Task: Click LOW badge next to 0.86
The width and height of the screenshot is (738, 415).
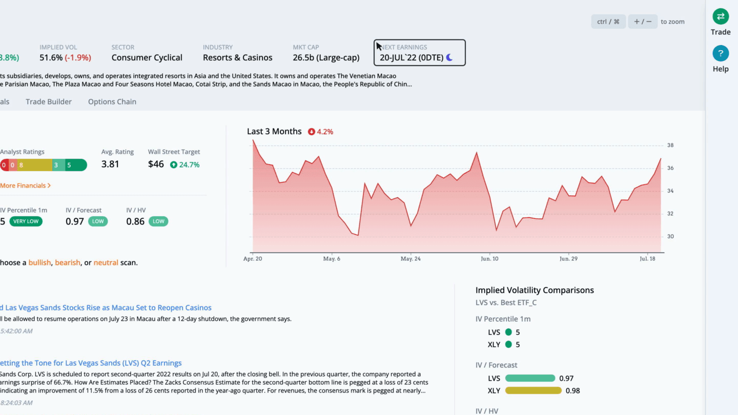Action: pyautogui.click(x=158, y=221)
